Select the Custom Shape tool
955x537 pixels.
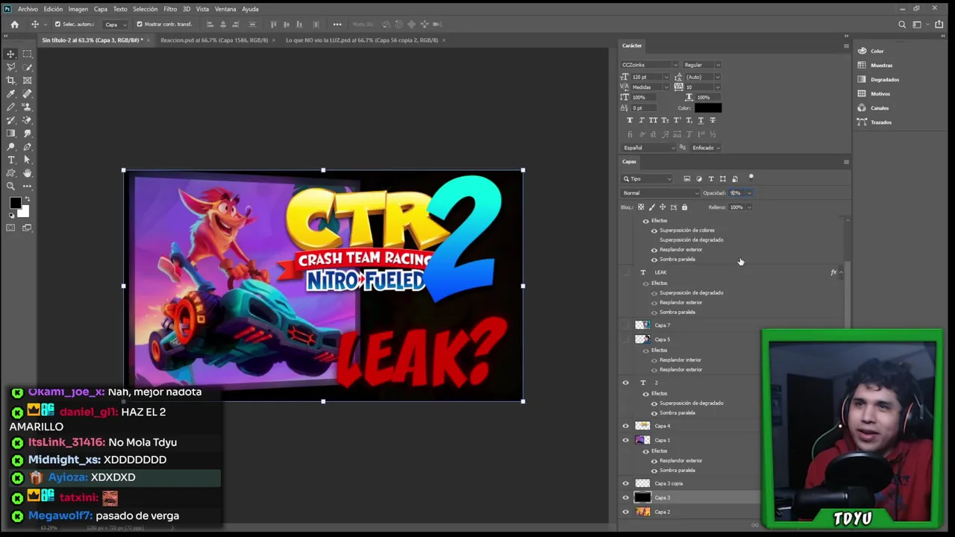[x=11, y=173]
